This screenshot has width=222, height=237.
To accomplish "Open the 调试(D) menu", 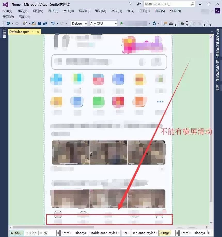I will (x=84, y=11).
